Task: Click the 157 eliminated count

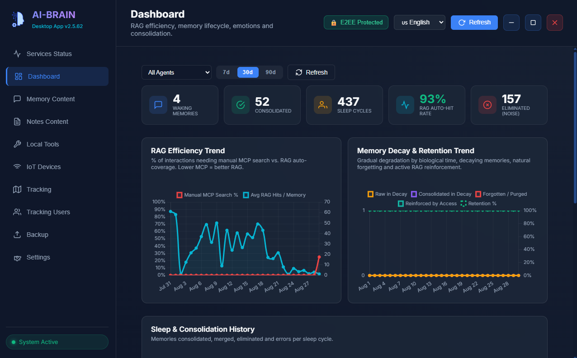Action: tap(511, 99)
